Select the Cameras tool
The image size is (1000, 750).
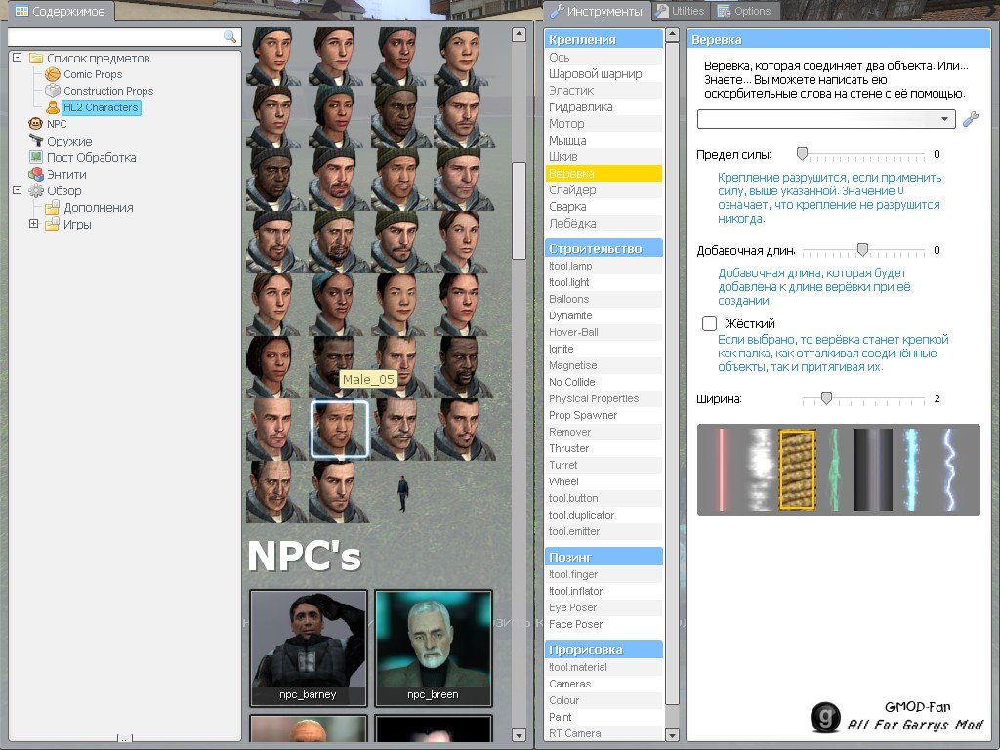604,684
